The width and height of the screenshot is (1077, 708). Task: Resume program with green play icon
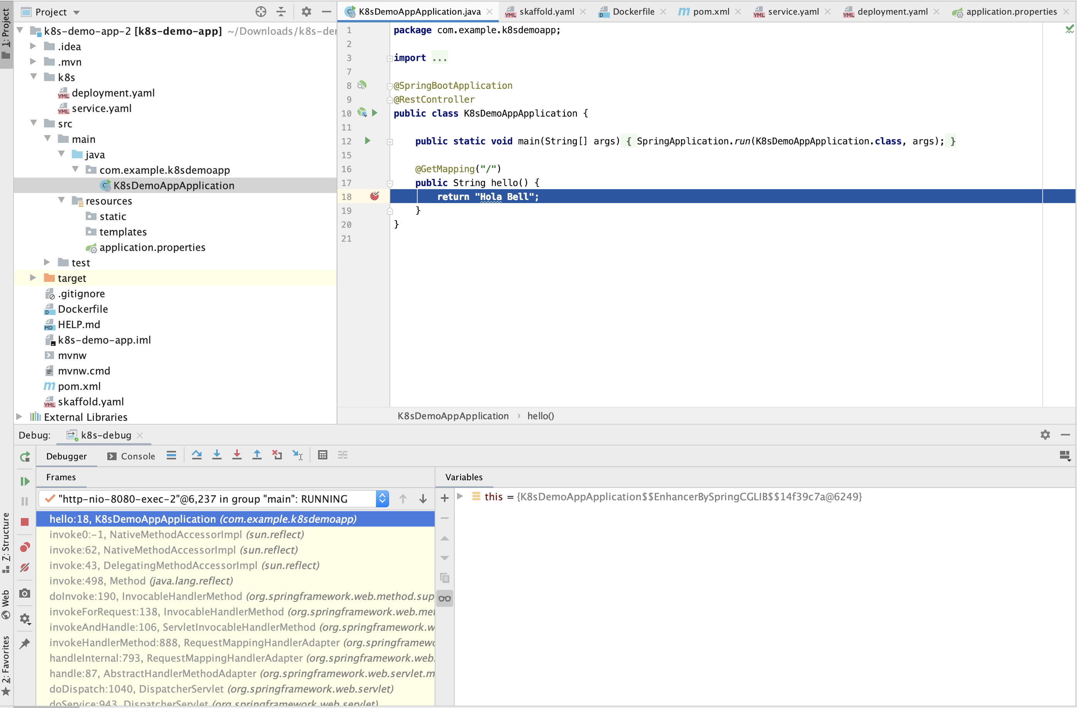click(x=25, y=481)
